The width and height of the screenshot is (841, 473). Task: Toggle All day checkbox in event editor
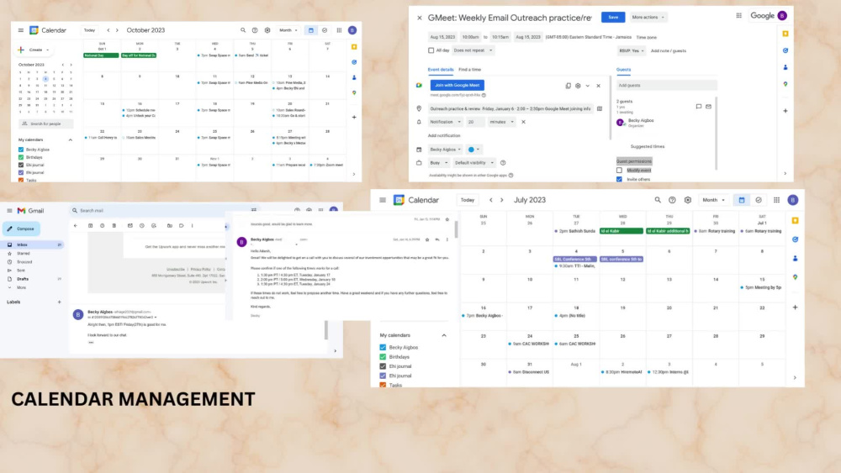(431, 50)
